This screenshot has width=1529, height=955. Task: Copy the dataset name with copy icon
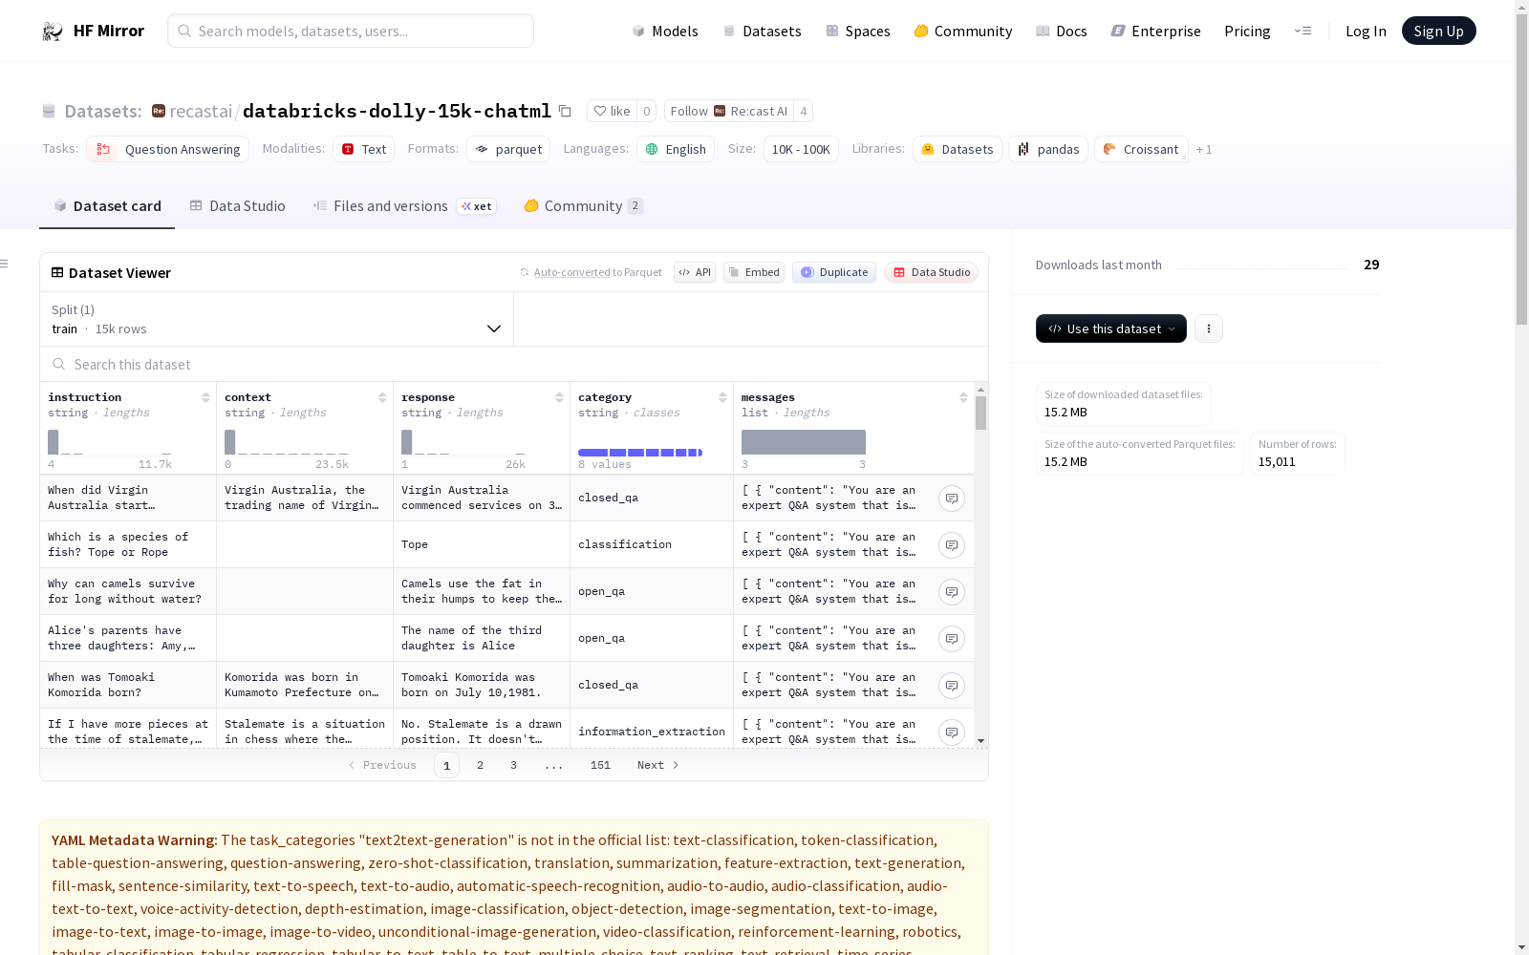click(565, 112)
